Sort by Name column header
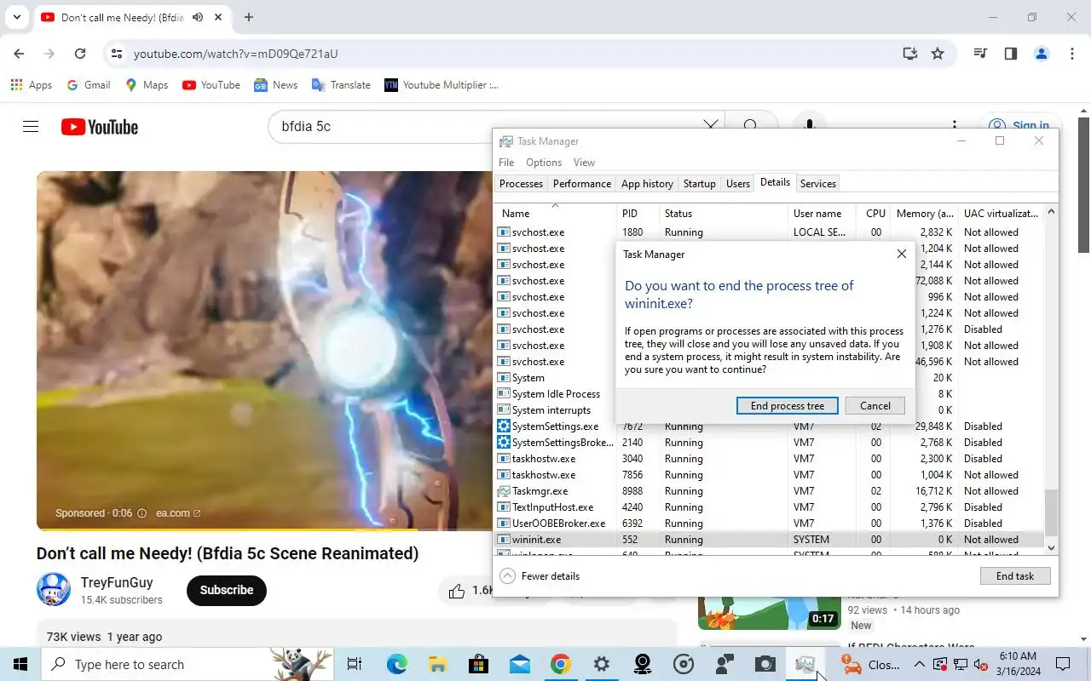Screen dimensions: 1091x681 [x=556, y=214]
